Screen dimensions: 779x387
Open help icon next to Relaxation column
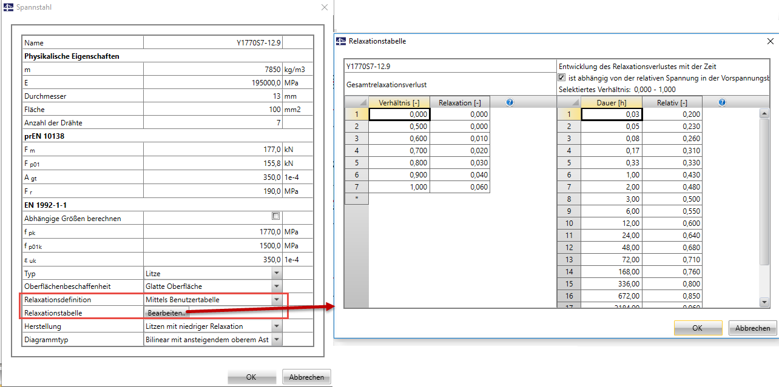[x=510, y=102]
